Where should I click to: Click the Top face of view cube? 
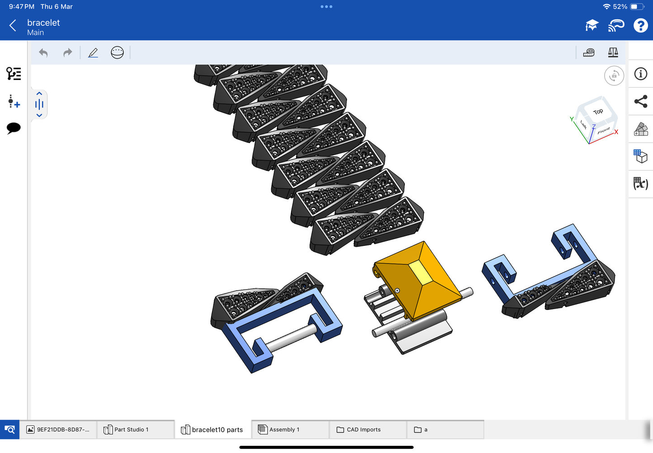(598, 111)
